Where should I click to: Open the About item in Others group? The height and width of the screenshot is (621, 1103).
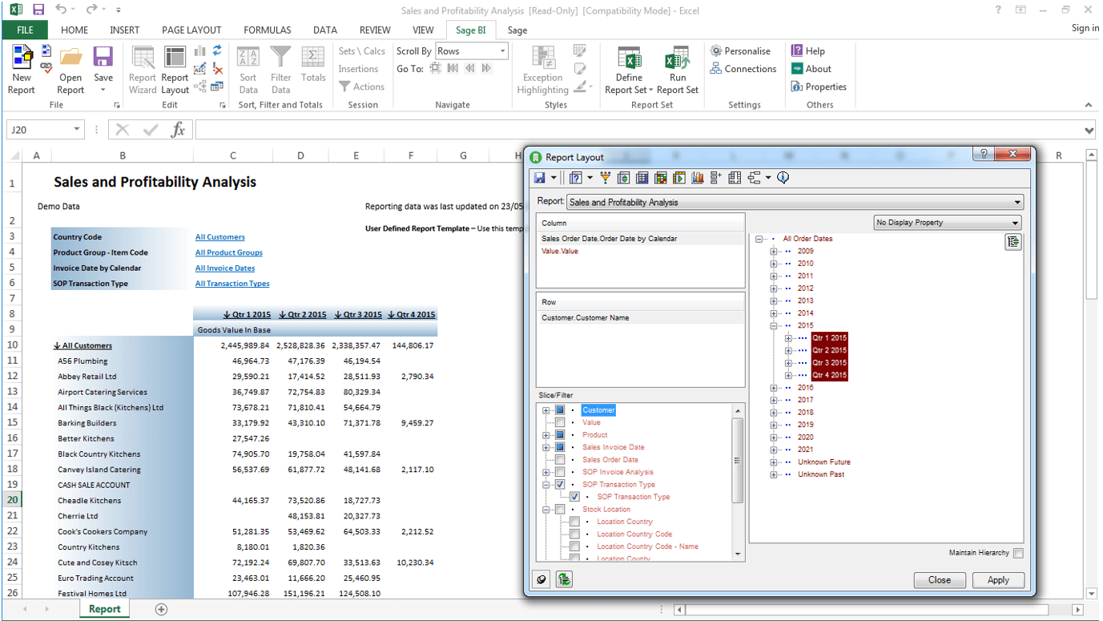click(811, 69)
